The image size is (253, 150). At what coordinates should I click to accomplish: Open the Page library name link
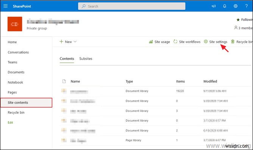tap(78, 141)
